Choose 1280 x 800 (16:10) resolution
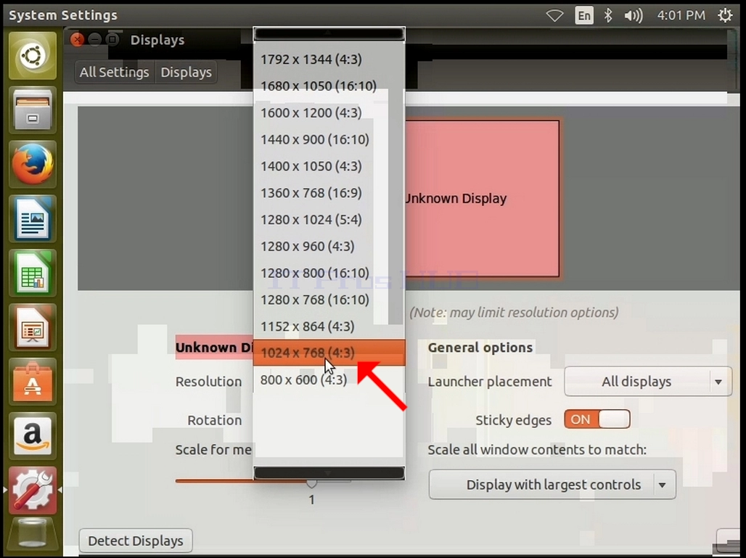 pyautogui.click(x=329, y=273)
